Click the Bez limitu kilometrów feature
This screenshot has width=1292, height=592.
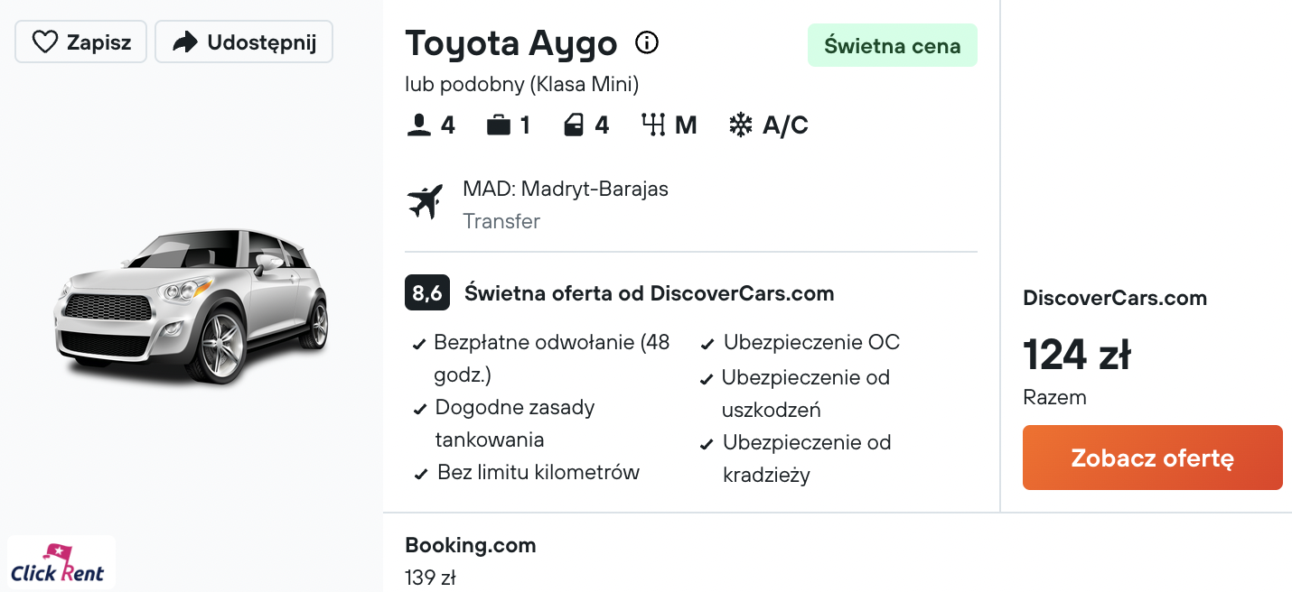point(526,472)
